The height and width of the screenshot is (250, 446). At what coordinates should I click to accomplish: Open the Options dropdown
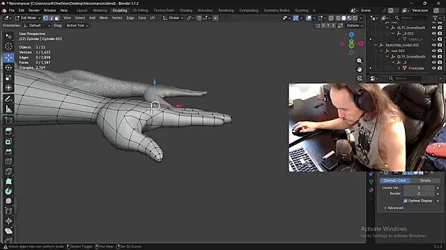click(355, 26)
